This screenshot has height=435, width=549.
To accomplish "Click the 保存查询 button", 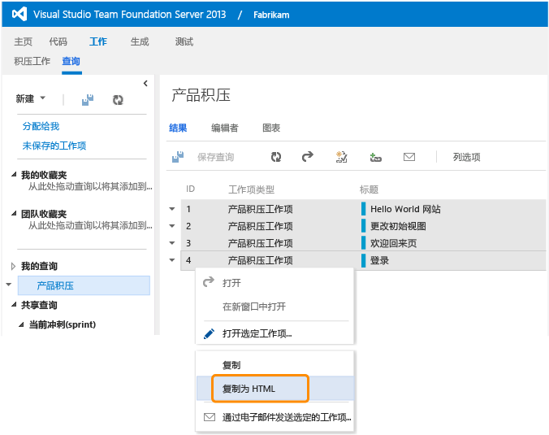I will pyautogui.click(x=216, y=157).
